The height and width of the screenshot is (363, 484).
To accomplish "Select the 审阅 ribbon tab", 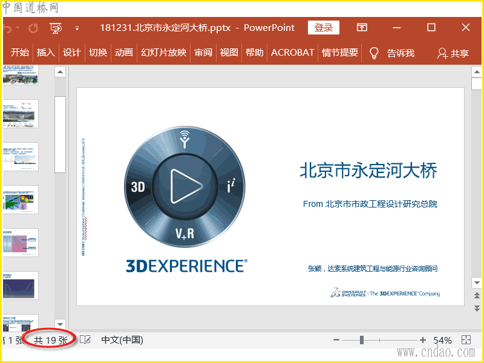I will click(203, 53).
